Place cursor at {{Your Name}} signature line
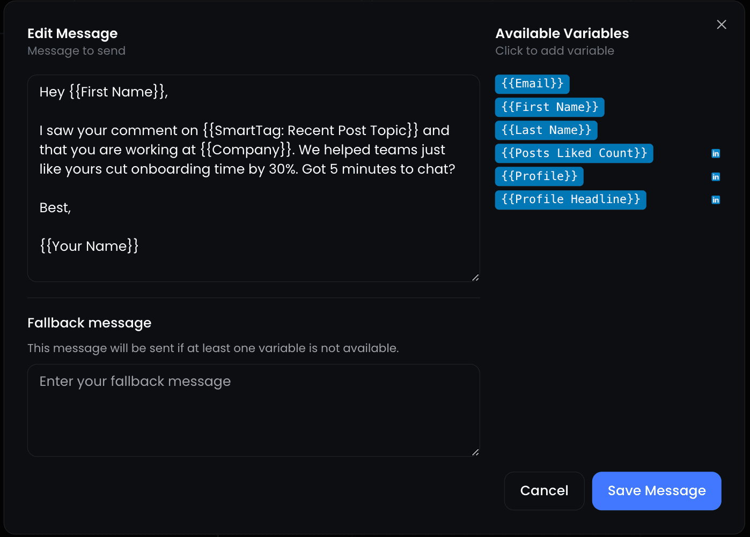750x537 pixels. pos(89,246)
